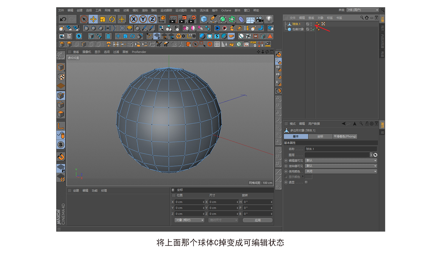
Task: Open the 文件 main menu
Action: 61,10
